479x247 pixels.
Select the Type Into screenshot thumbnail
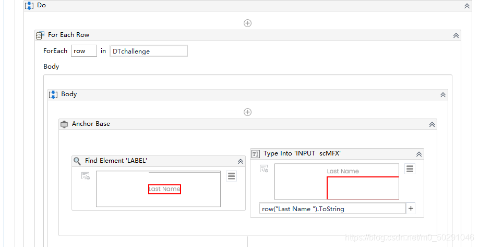click(x=337, y=181)
